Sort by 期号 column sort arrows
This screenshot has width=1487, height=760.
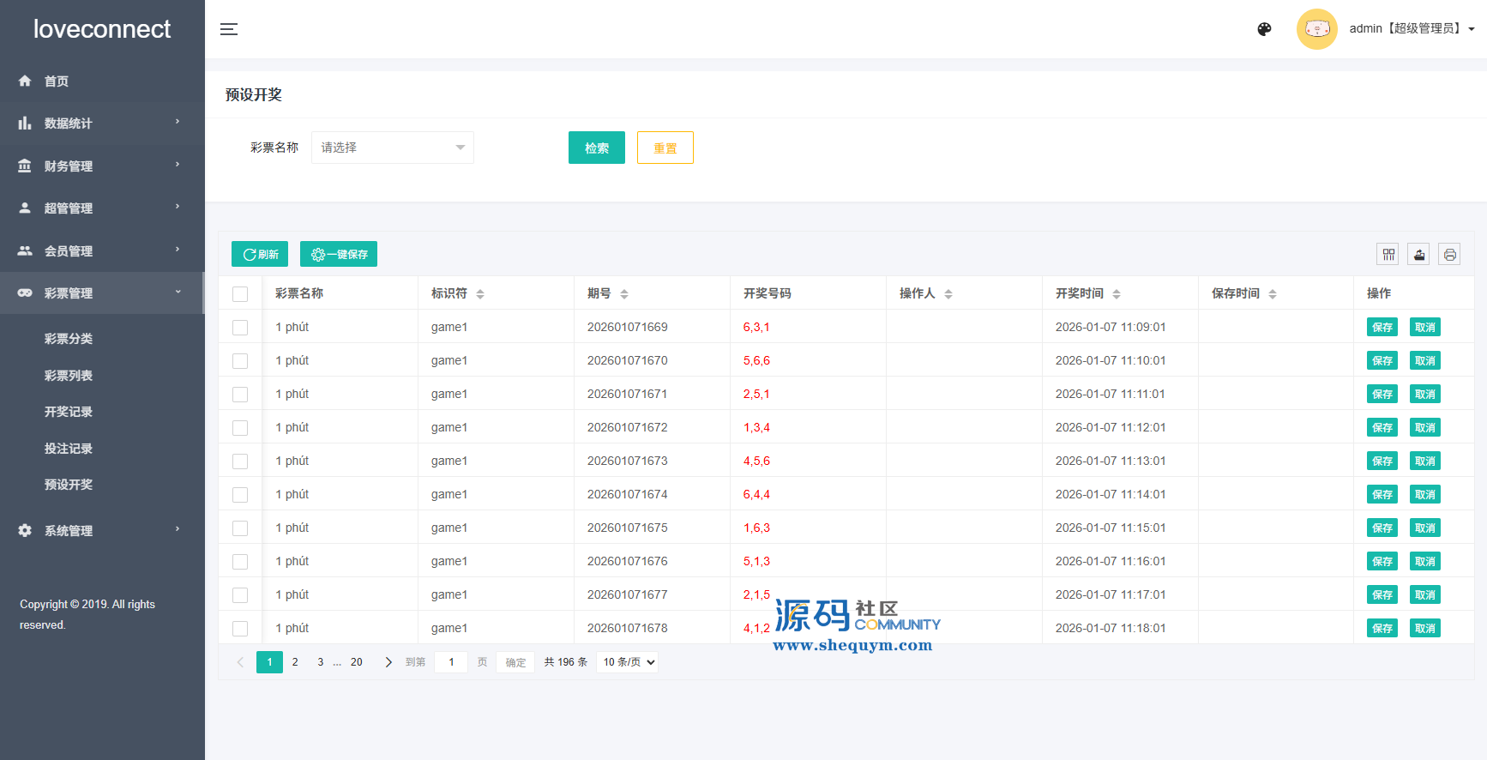(624, 294)
